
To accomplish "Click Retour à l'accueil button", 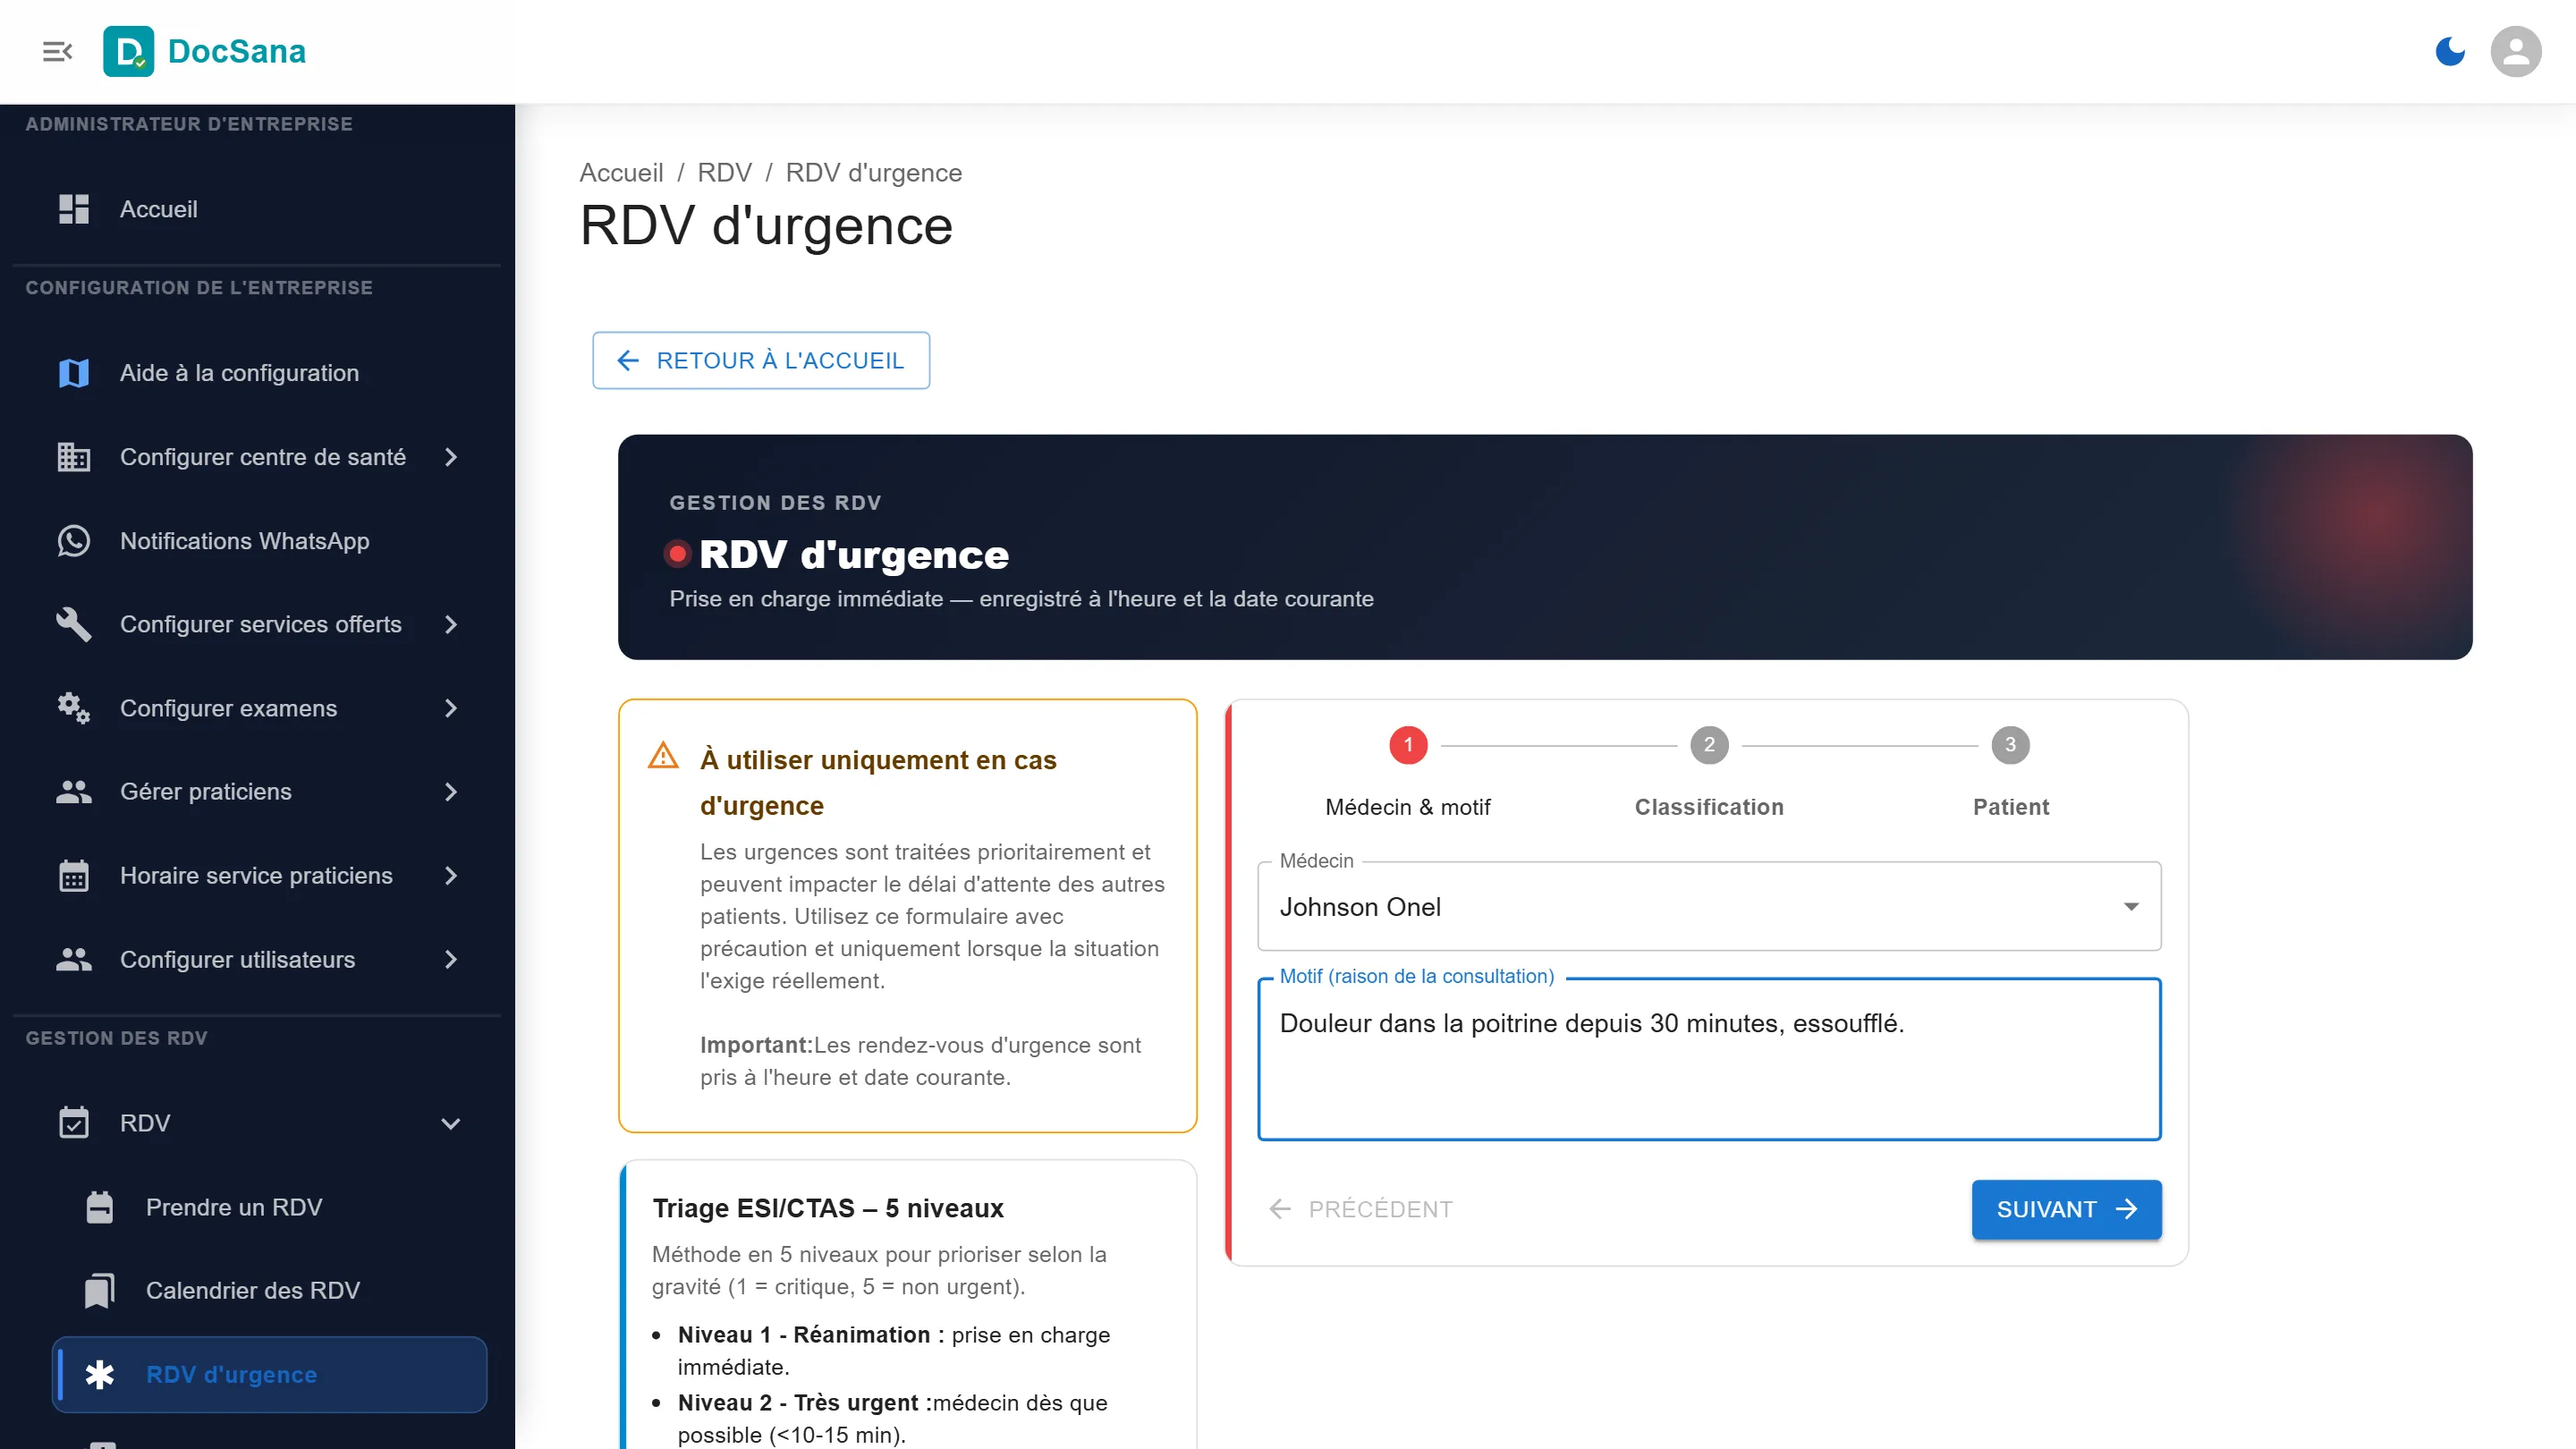I will pos(761,360).
